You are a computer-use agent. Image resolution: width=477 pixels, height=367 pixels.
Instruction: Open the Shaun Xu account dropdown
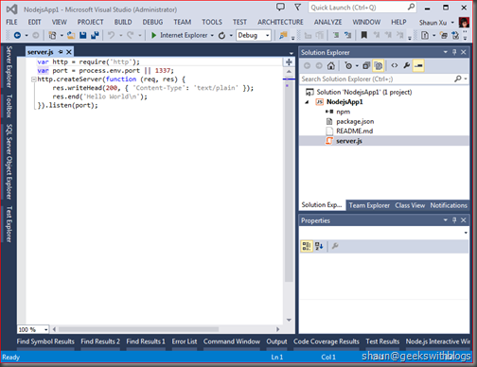(x=452, y=23)
